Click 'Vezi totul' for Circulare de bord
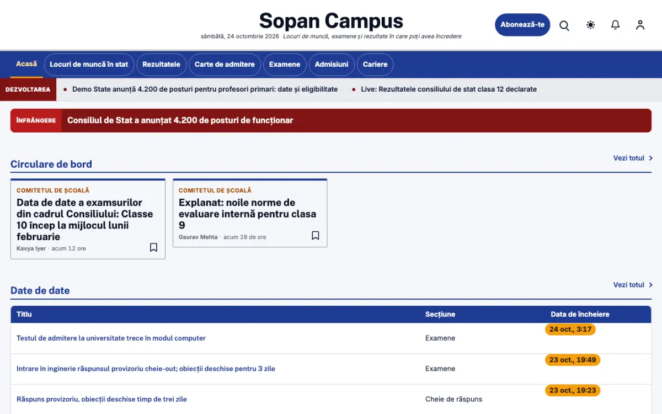The image size is (662, 414). 633,158
